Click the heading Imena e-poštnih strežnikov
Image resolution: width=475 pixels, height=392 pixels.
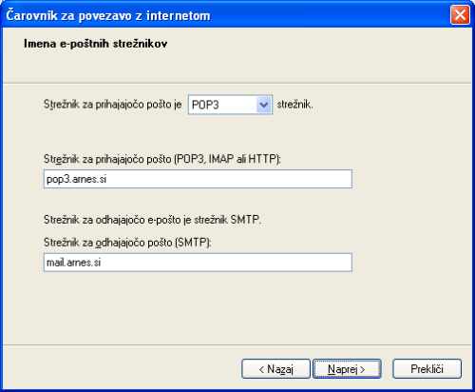point(96,44)
